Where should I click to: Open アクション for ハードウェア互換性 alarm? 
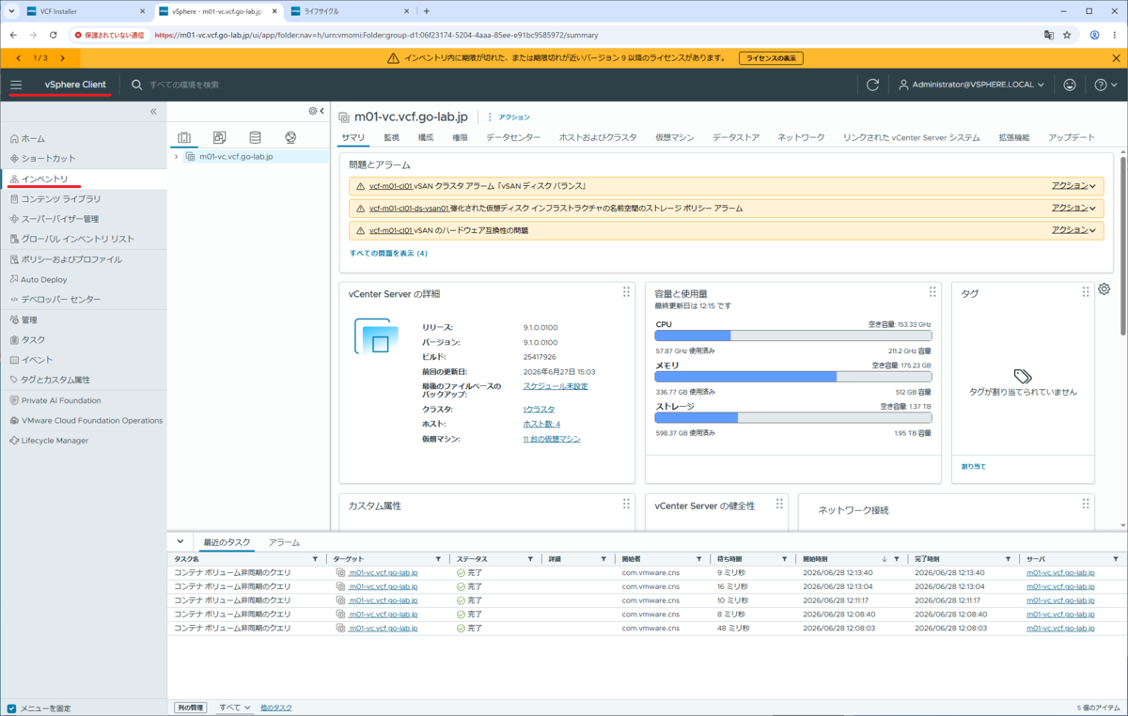tap(1074, 230)
